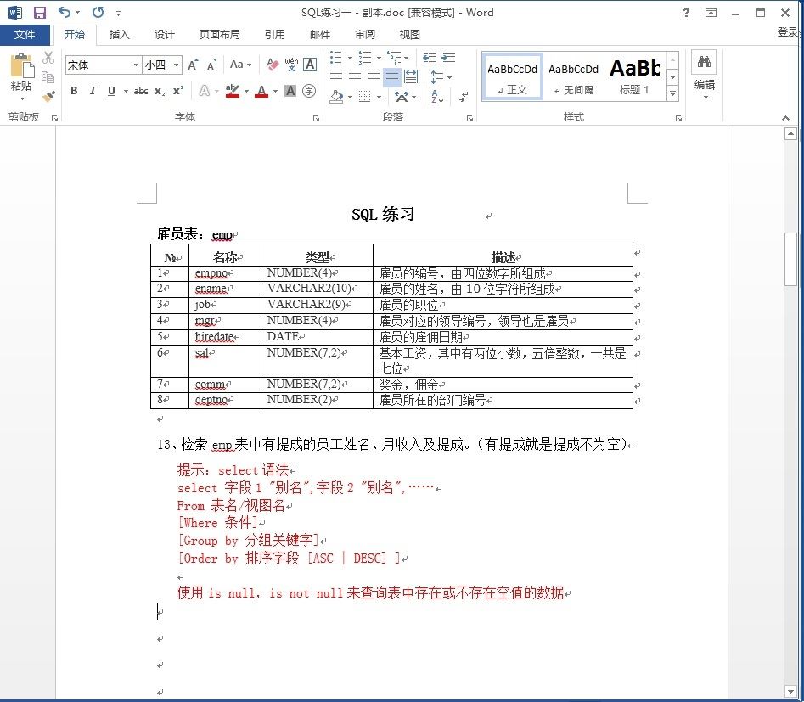Click the scrollbar down arrow
This screenshot has width=804, height=702.
click(790, 692)
